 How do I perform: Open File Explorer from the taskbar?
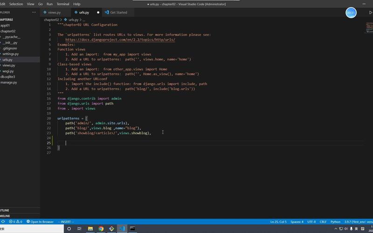pos(90,229)
